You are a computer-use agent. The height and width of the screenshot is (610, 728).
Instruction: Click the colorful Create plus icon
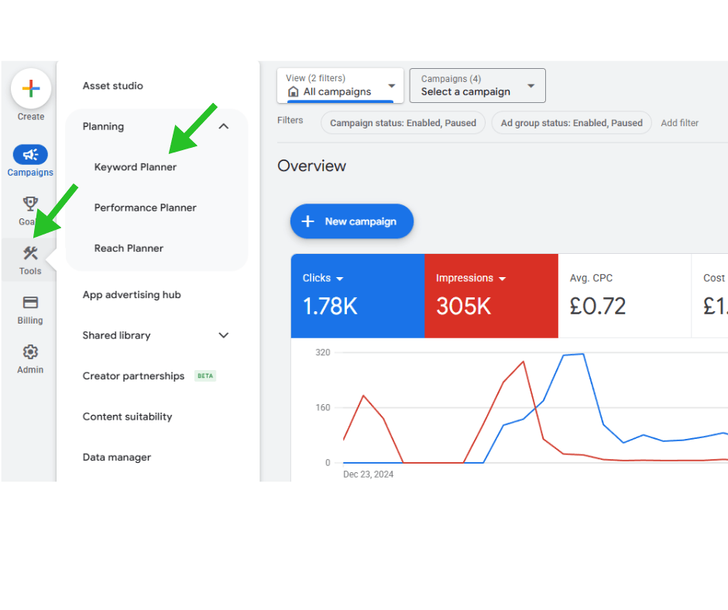coord(31,89)
